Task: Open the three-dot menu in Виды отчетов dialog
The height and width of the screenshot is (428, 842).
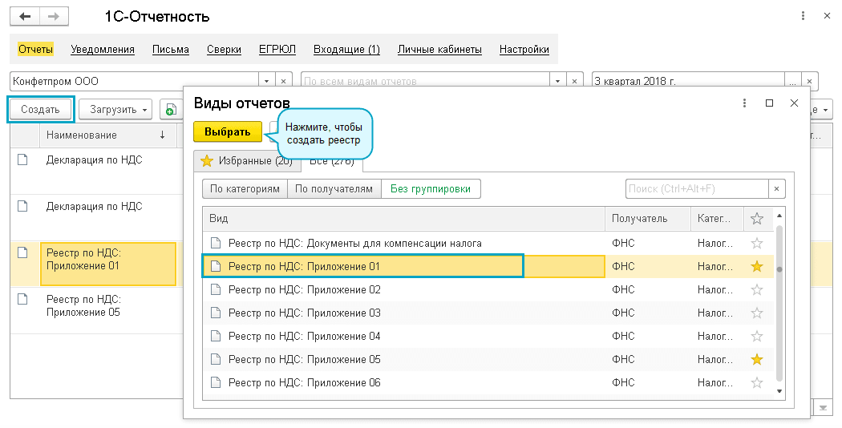Action: tap(745, 103)
